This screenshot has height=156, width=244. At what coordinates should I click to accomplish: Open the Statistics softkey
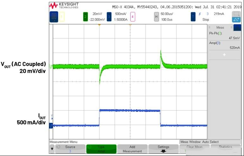[225, 149]
